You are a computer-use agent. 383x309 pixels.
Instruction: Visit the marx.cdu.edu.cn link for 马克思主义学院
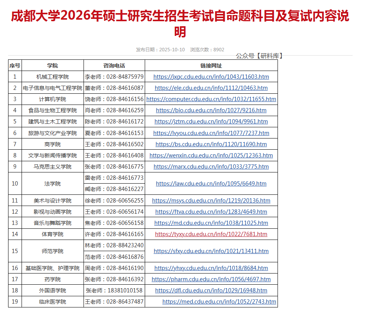coord(211,167)
